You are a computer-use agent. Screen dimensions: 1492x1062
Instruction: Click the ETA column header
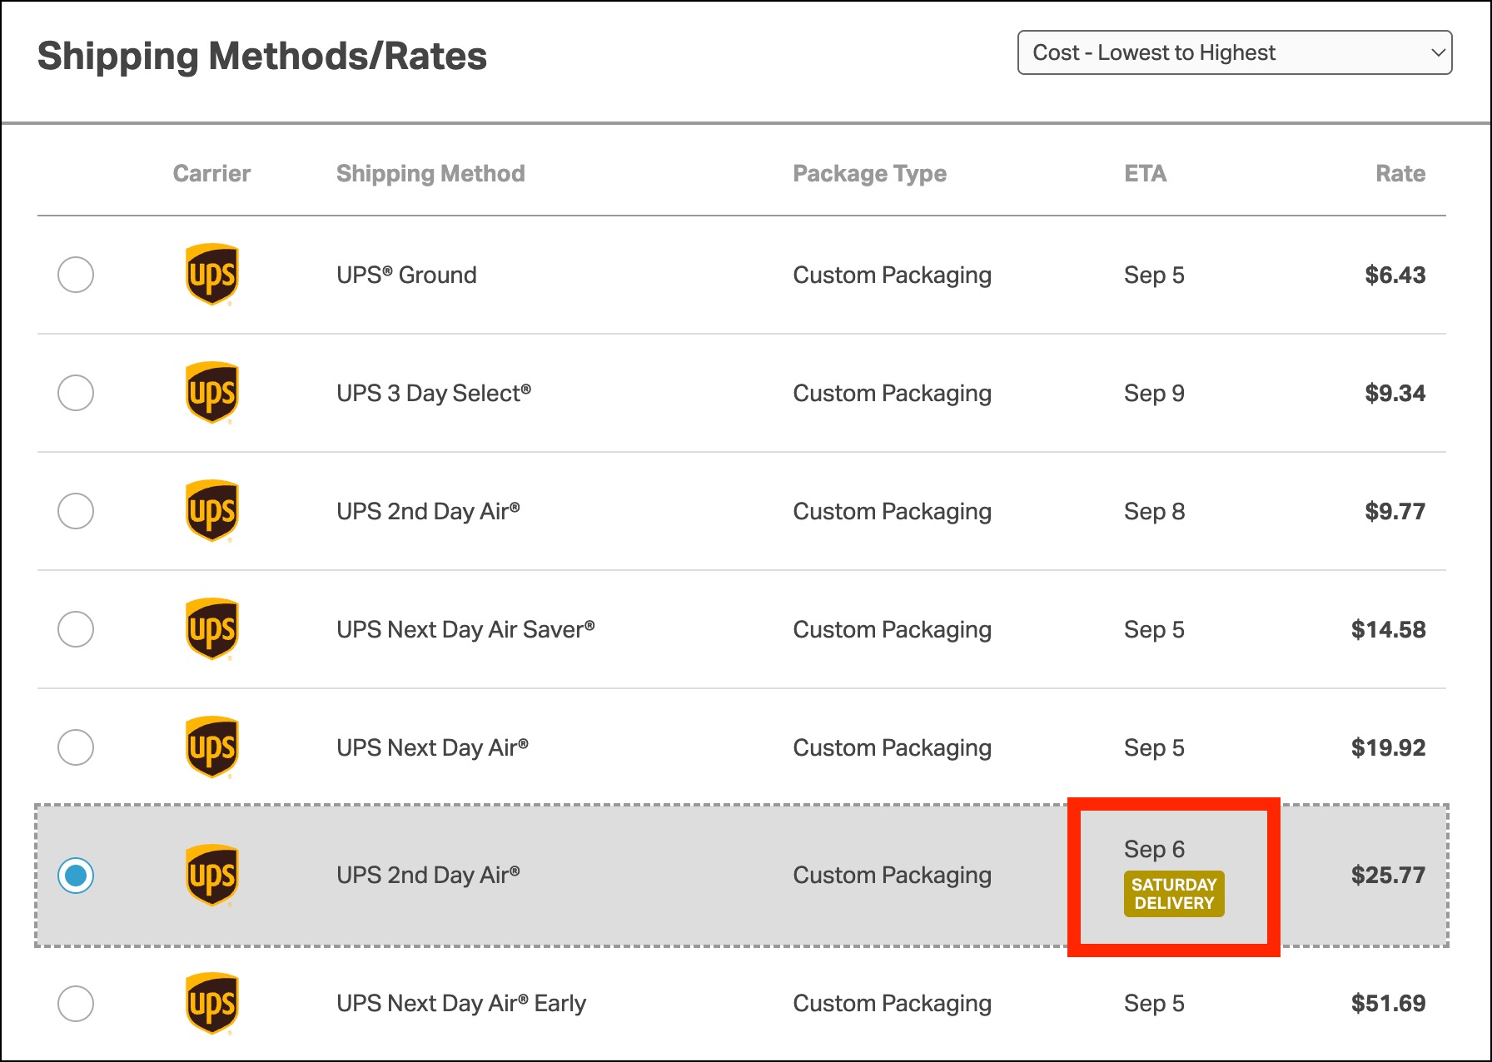[x=1145, y=173]
